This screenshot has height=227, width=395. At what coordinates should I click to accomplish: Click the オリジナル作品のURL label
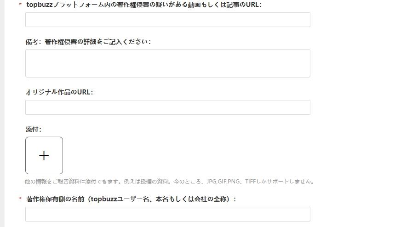(59, 92)
